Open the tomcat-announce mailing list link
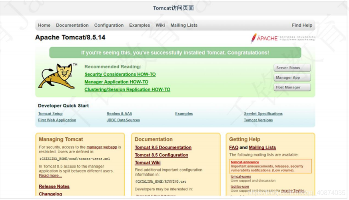This screenshot has height=200, width=349. pos(245,162)
